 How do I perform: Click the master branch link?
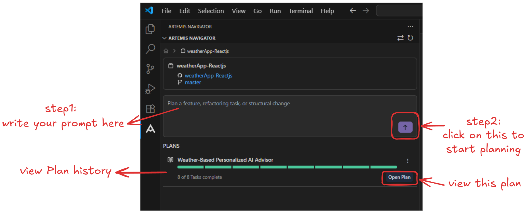(x=193, y=82)
